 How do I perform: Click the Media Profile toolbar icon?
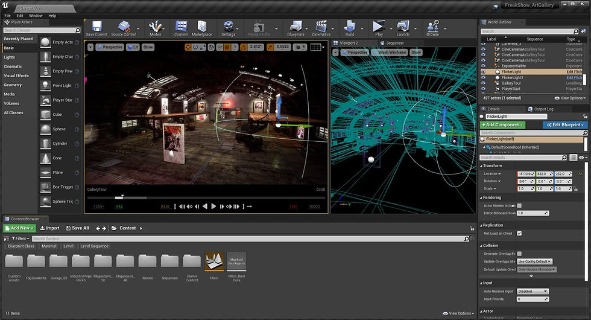click(259, 28)
